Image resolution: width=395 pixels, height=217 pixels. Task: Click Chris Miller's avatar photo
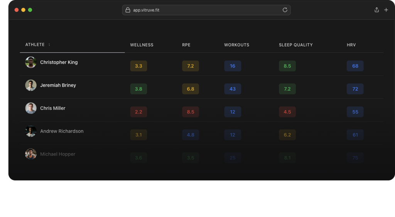[x=31, y=108]
